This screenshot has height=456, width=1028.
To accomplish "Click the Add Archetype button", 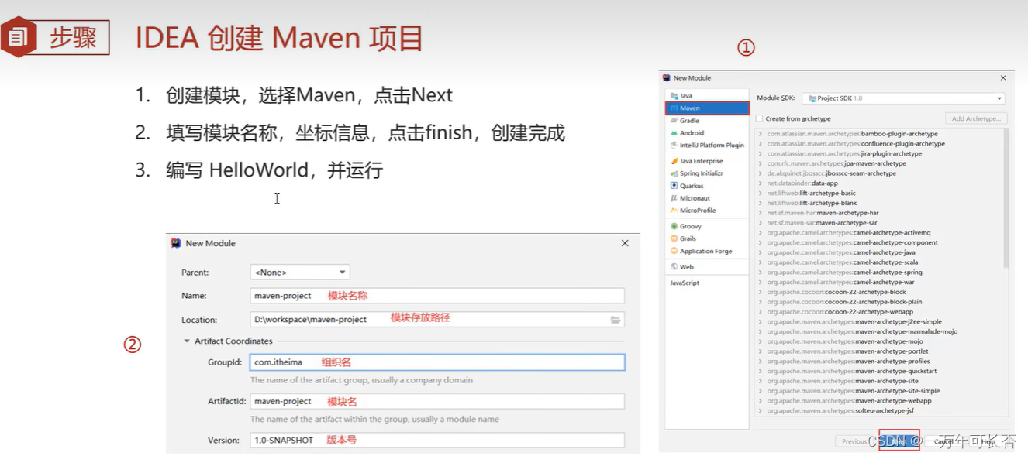I will tap(976, 118).
